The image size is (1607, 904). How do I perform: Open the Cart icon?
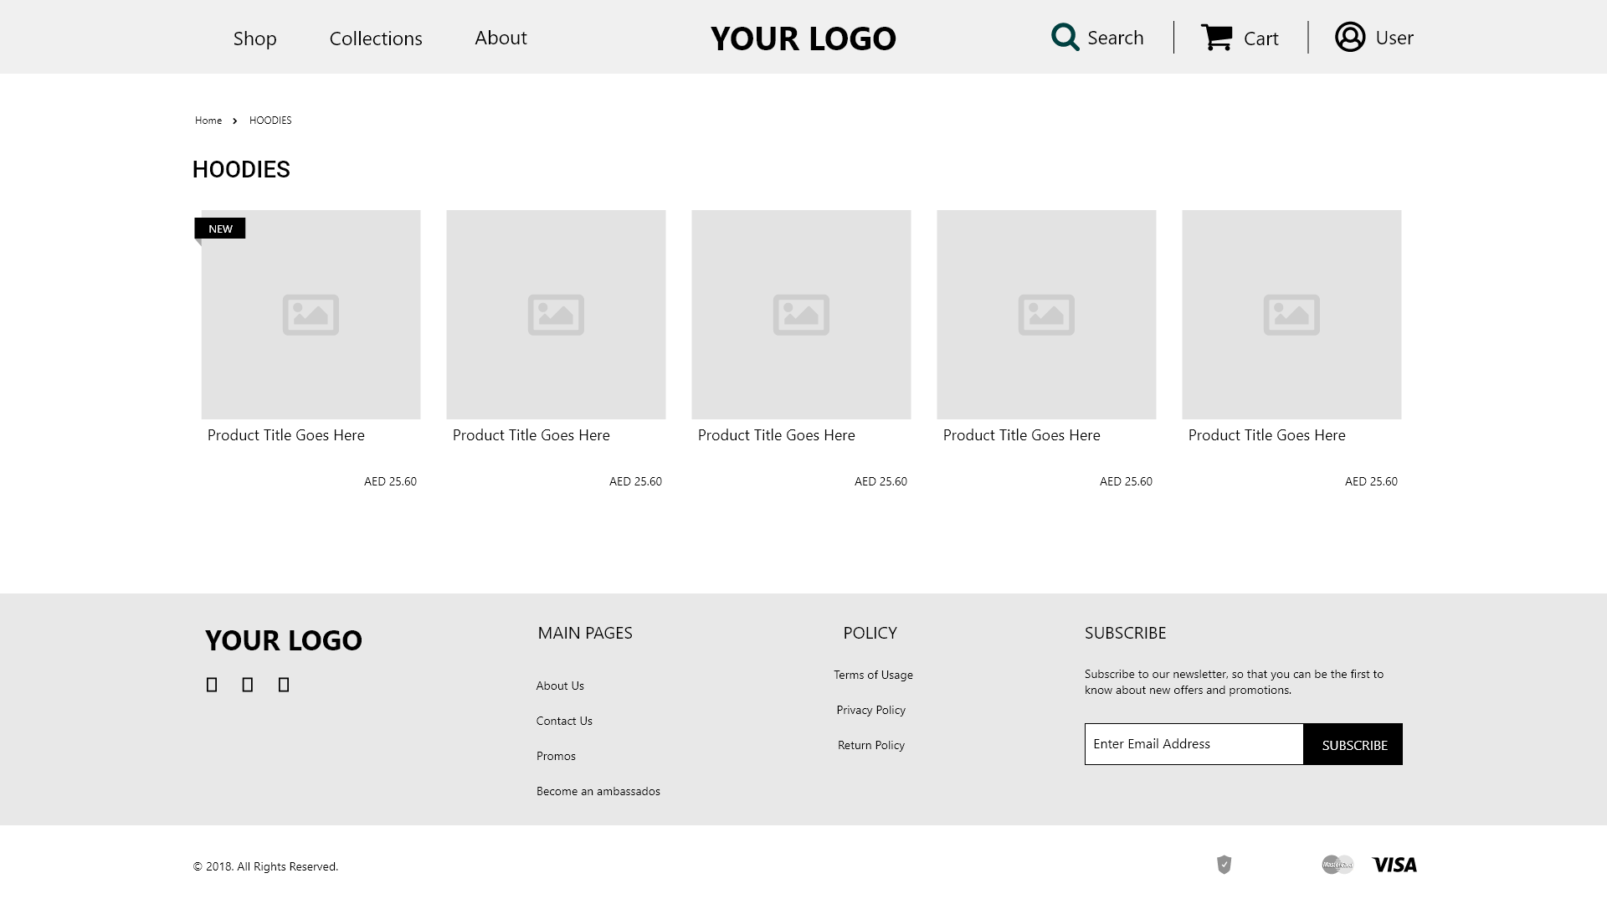tap(1218, 37)
